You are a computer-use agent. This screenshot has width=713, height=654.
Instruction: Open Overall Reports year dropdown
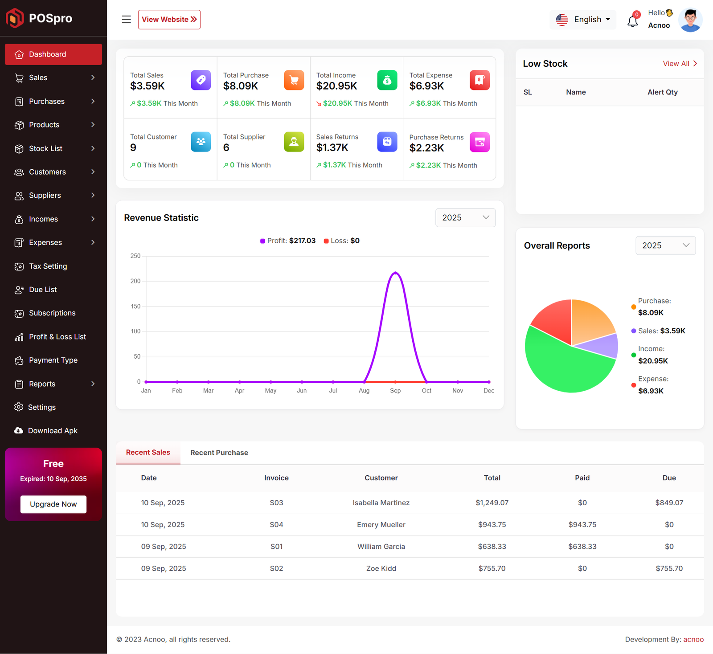point(665,245)
